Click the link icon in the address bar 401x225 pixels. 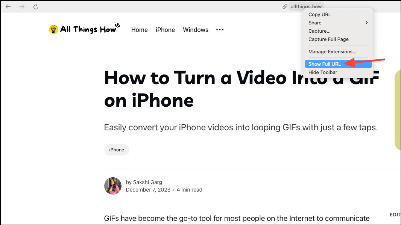(x=285, y=6)
